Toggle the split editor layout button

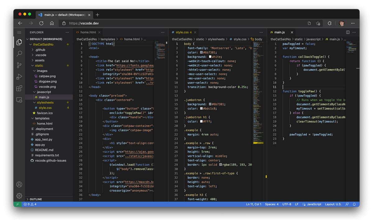pos(347,32)
